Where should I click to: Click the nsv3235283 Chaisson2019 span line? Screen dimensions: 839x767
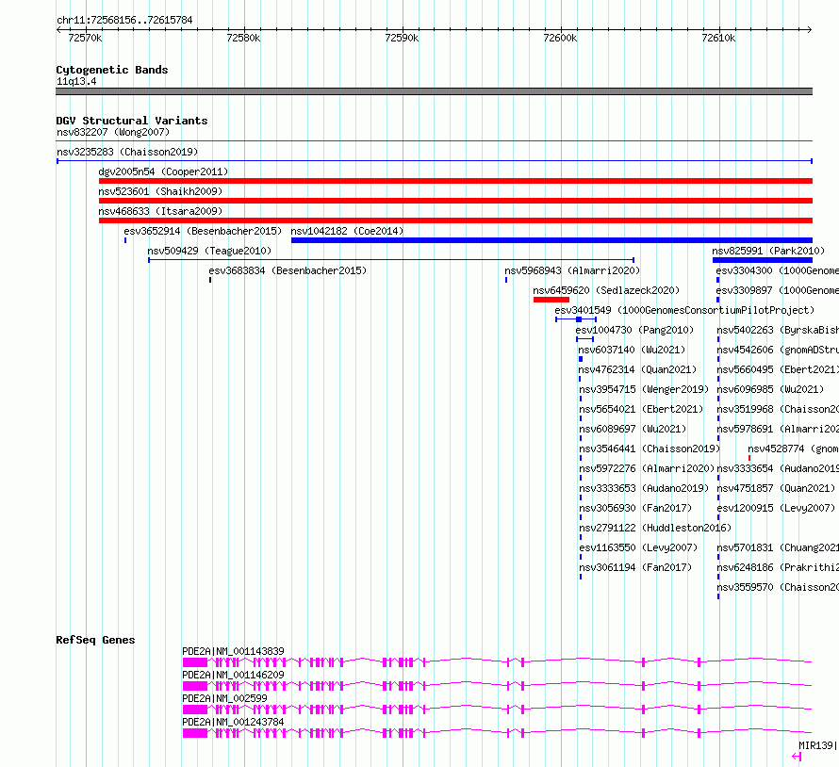(x=435, y=161)
